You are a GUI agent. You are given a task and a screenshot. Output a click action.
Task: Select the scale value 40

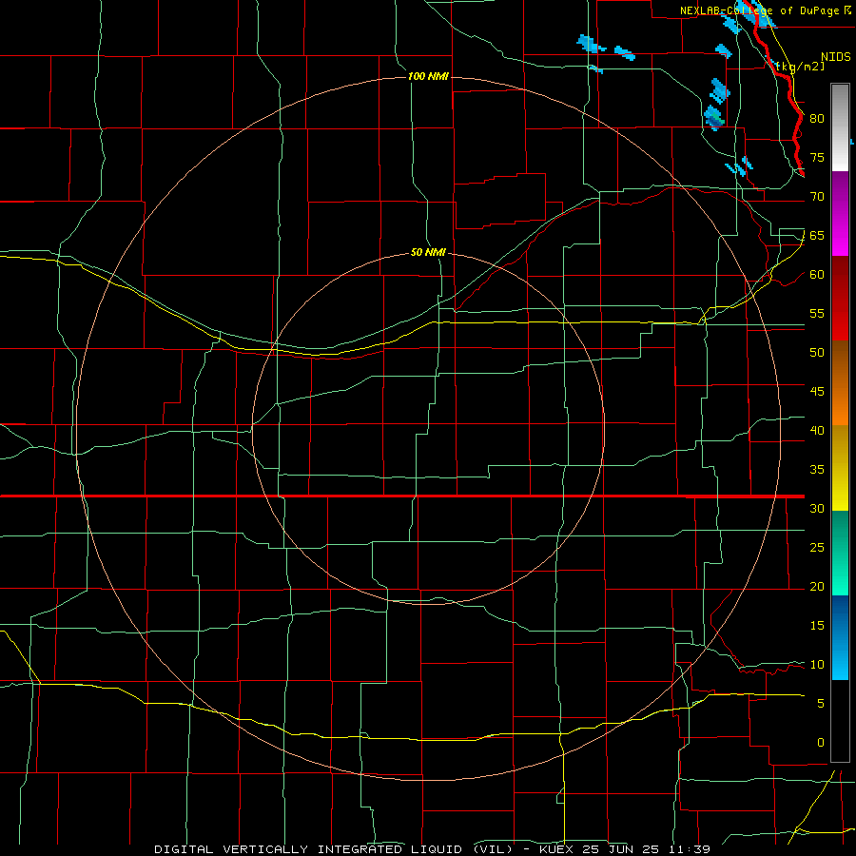point(817,430)
